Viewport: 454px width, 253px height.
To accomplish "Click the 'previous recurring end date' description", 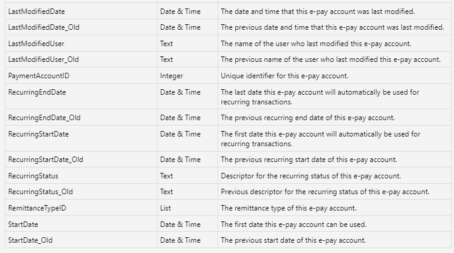I will [x=308, y=118].
